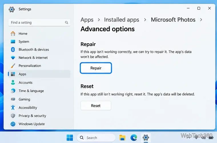Click the System monitor icon
217x143 pixels.
point(13,42)
